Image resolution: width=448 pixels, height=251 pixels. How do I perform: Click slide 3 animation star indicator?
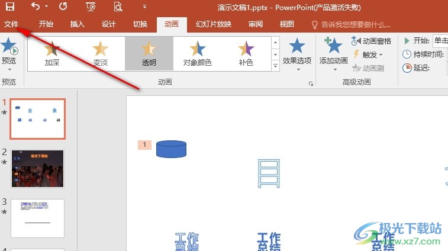(x=4, y=211)
